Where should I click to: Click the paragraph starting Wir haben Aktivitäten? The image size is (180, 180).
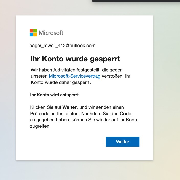tap(81, 76)
